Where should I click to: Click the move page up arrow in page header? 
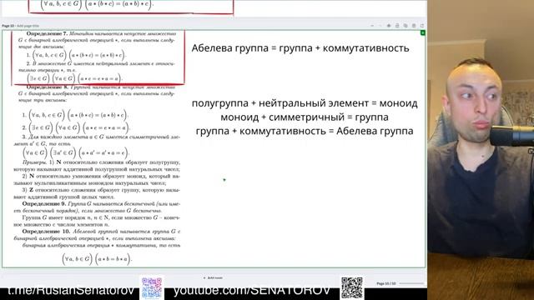(372, 26)
